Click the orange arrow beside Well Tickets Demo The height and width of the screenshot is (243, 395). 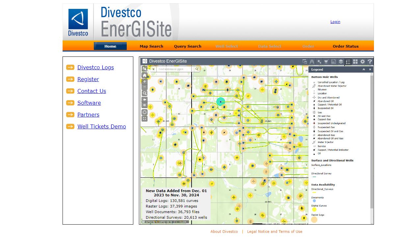tap(70, 126)
